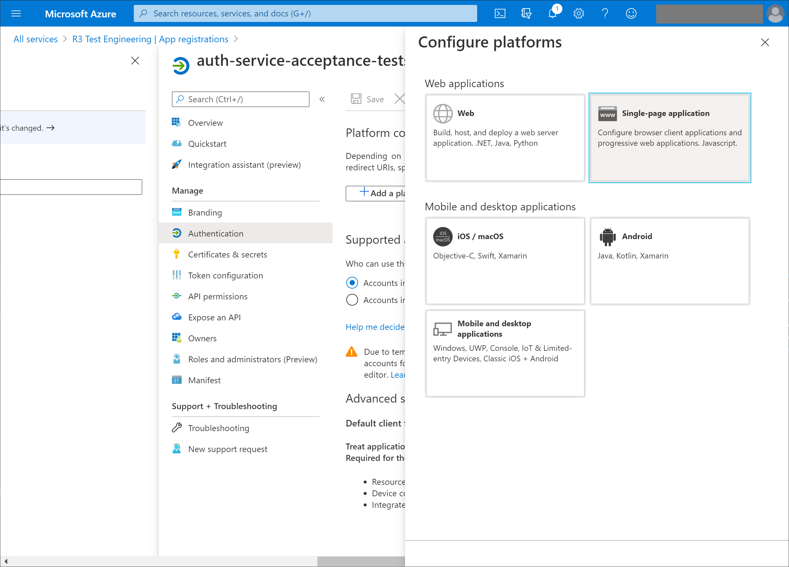Open portal settings gear

578,13
